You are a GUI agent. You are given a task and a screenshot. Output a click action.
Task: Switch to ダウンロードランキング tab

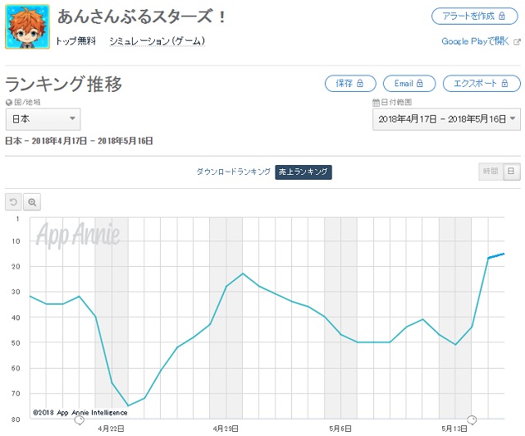[233, 172]
